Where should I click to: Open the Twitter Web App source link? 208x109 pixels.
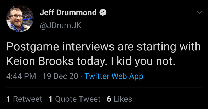(114, 76)
